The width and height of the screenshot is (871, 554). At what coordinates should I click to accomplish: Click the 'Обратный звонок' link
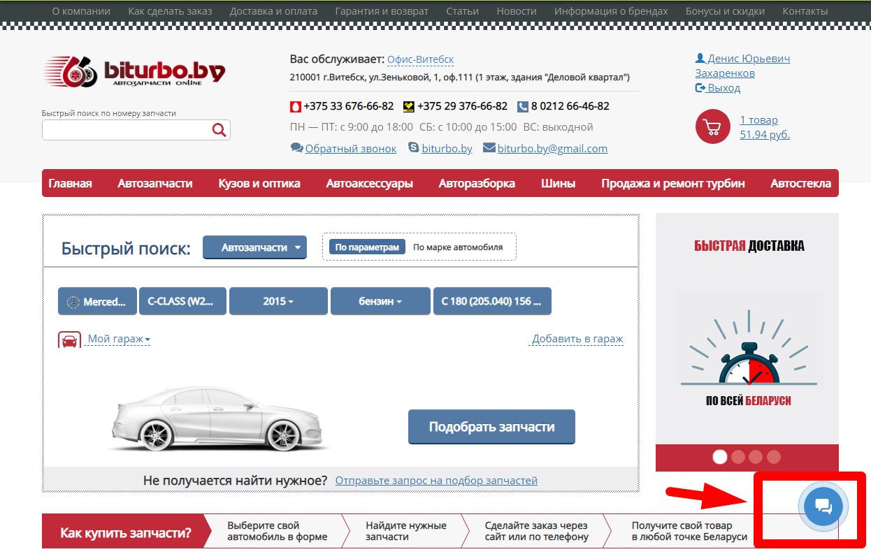tap(351, 149)
